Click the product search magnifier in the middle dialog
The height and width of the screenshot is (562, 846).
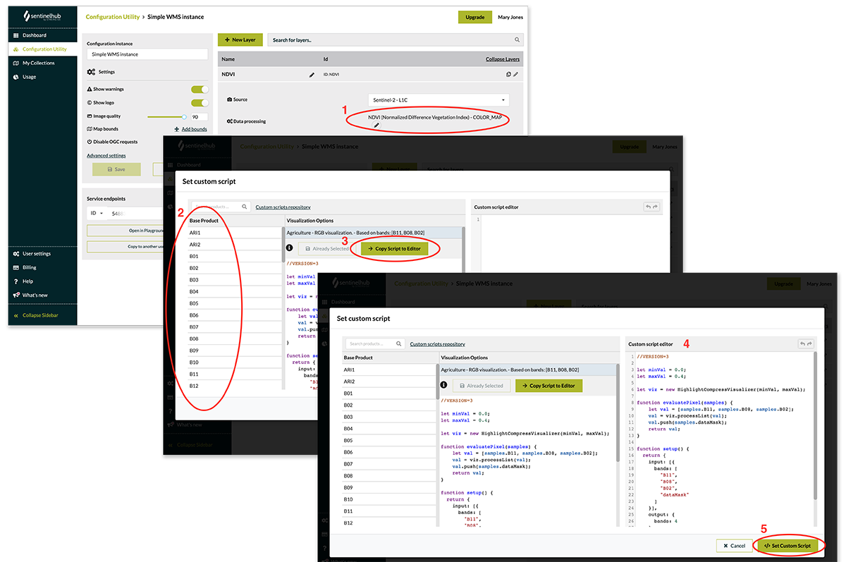click(x=245, y=207)
